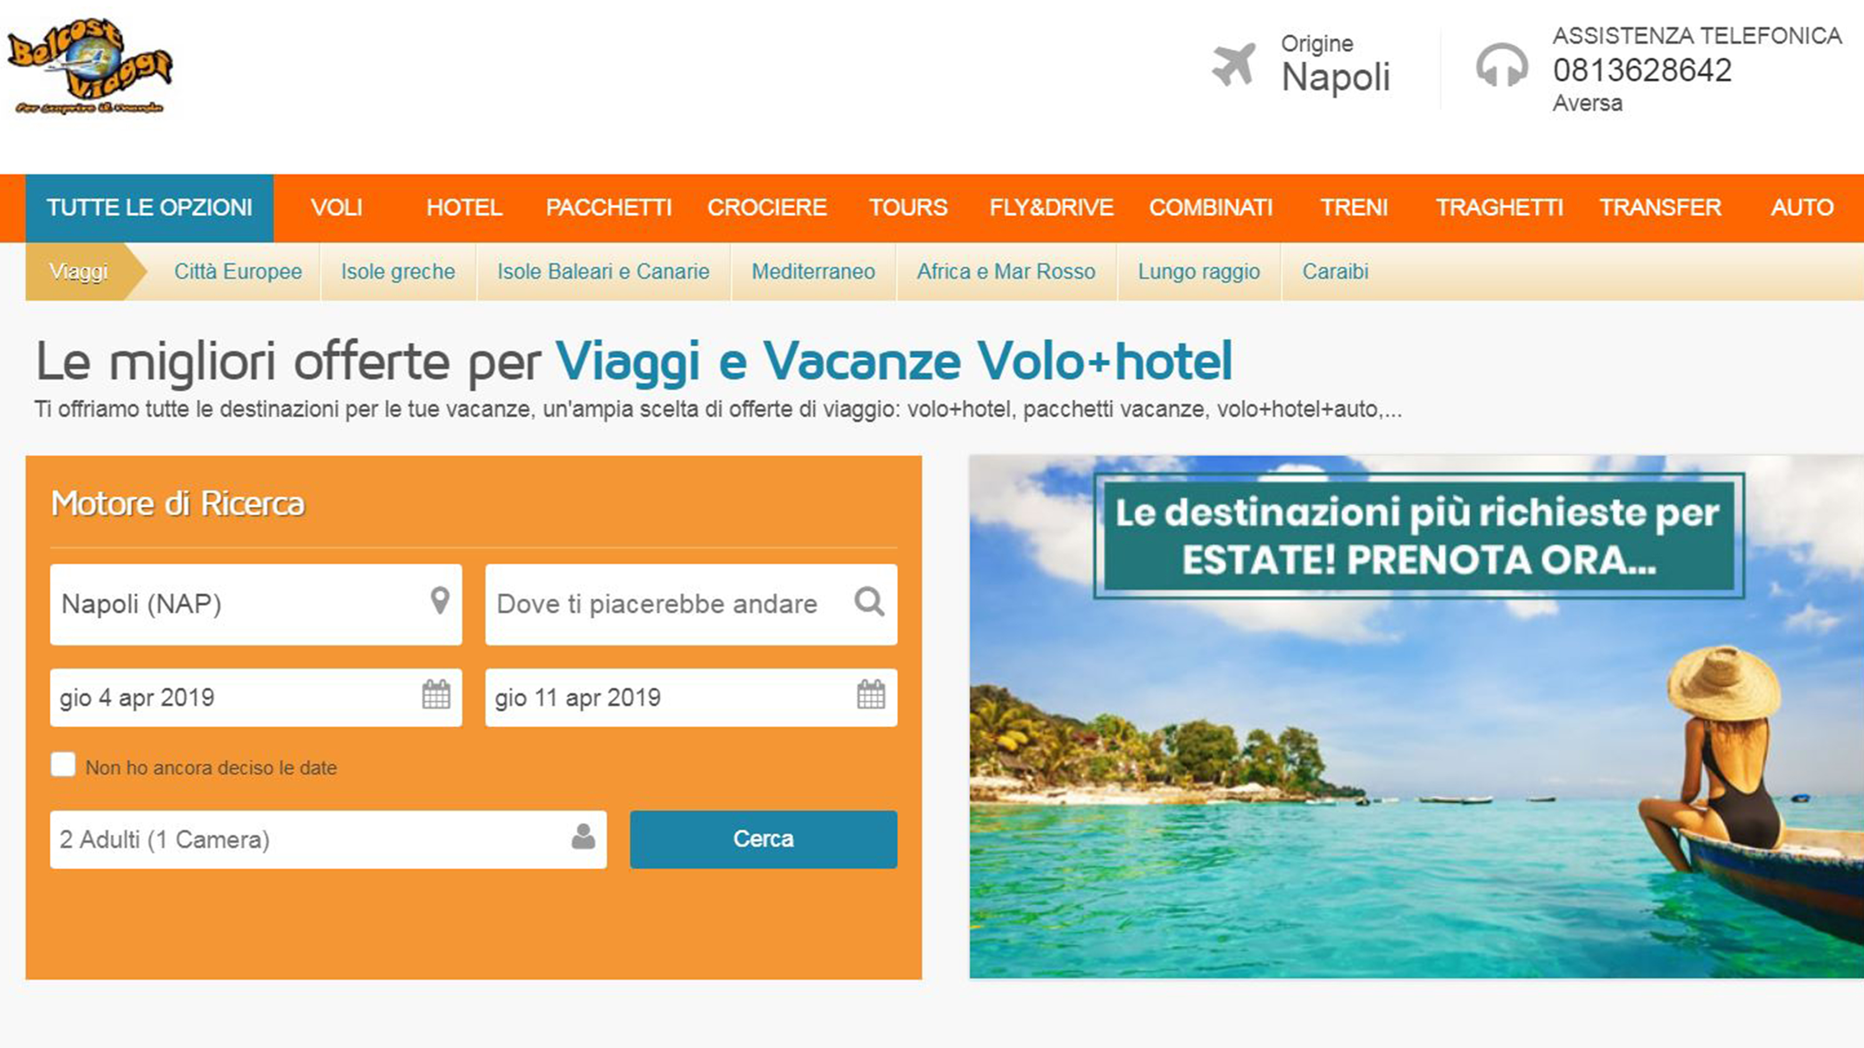Viewport: 1864px width, 1048px height.
Task: Open the departure date calendar icon
Action: tap(435, 694)
